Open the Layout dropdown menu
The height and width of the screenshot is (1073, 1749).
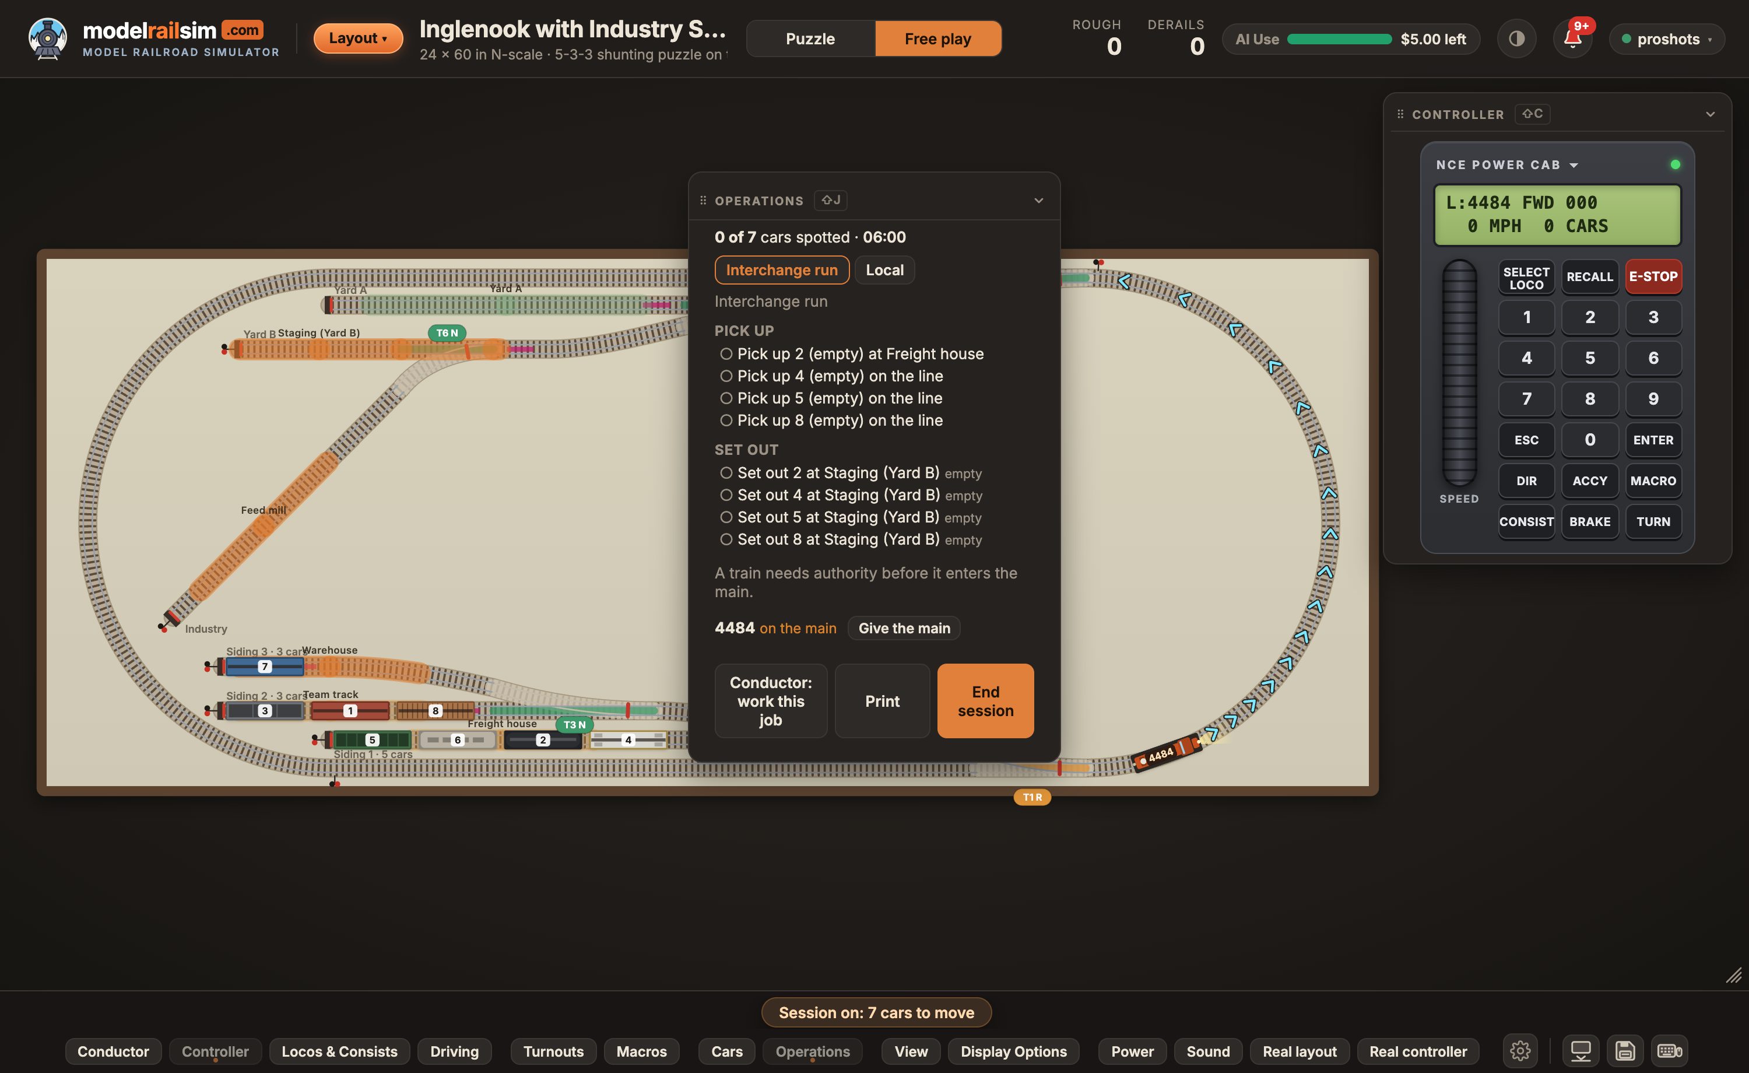point(358,38)
